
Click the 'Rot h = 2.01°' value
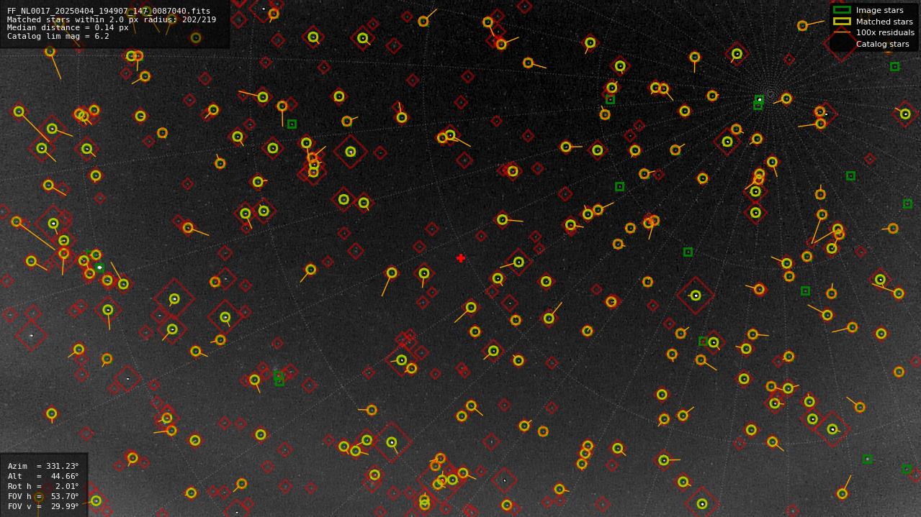[x=43, y=486]
